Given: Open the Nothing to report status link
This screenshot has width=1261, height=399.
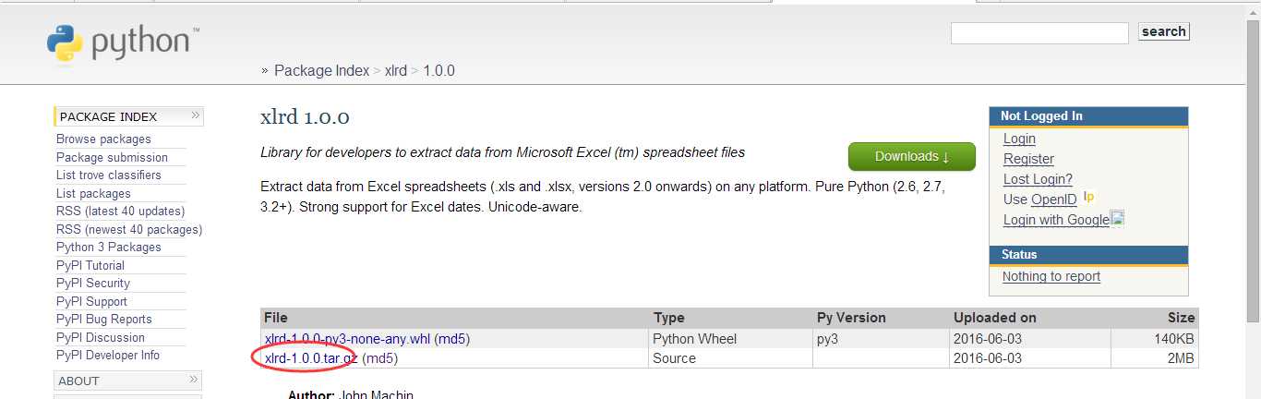Looking at the screenshot, I should tap(1051, 276).
